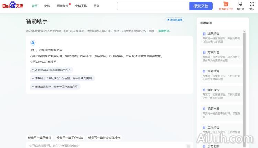
Task: Open the 更多 navigation menu
Action: pyautogui.click(x=96, y=6)
